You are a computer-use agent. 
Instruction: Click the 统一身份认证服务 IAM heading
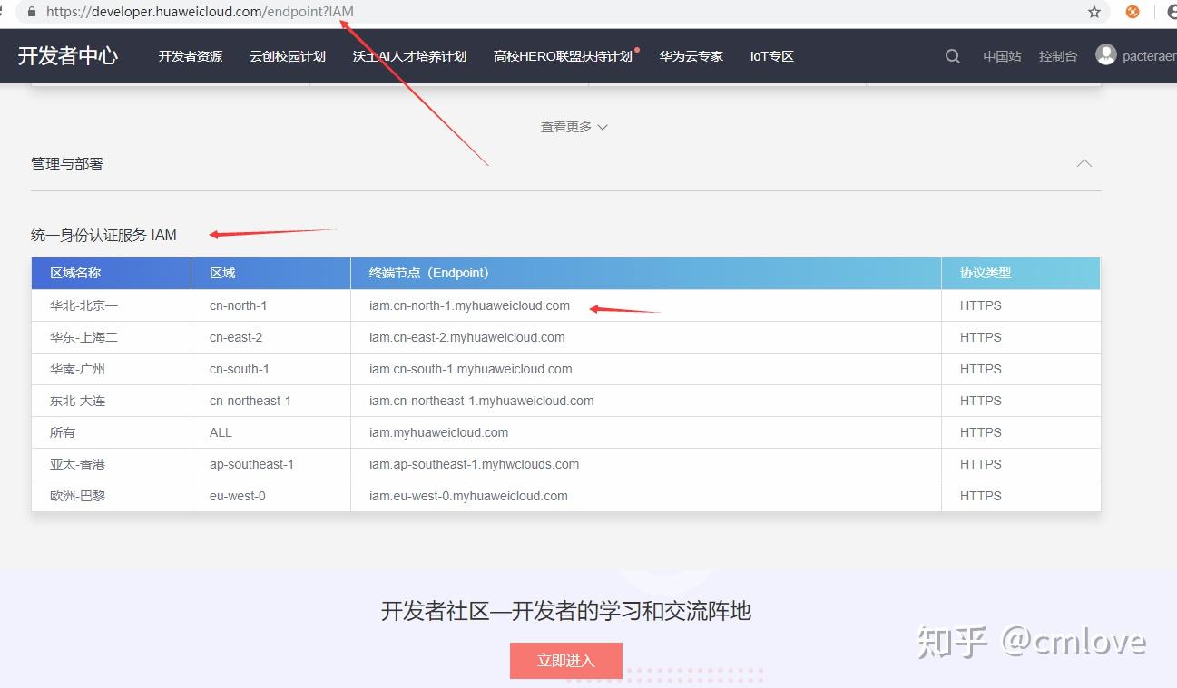(x=103, y=235)
